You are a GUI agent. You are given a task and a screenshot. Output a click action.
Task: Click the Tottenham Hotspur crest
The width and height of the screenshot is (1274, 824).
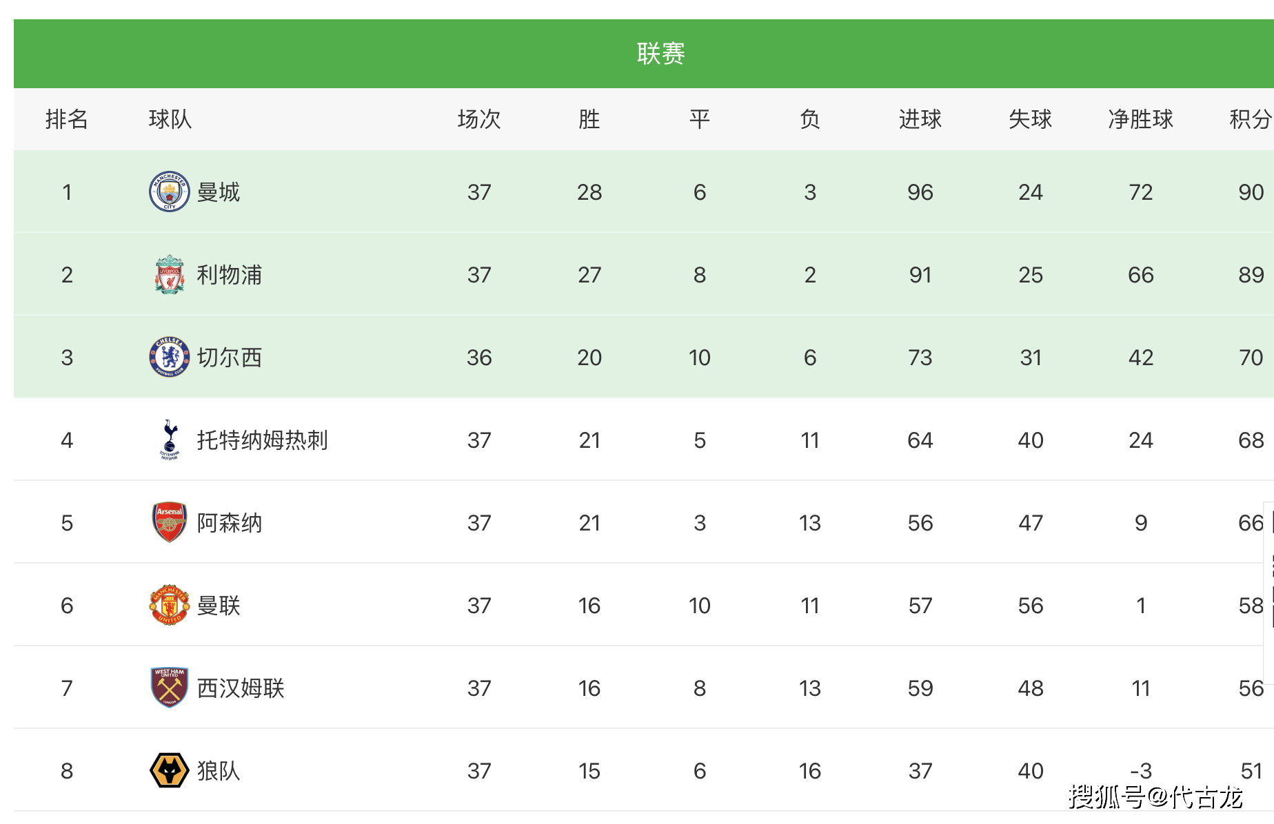click(170, 440)
